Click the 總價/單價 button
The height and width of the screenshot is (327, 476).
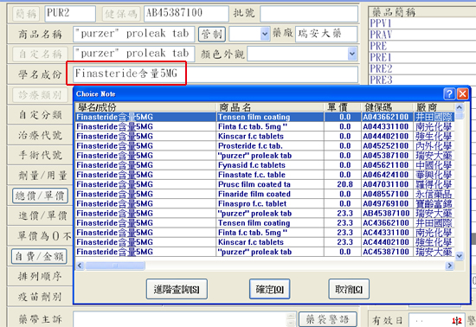pyautogui.click(x=40, y=196)
